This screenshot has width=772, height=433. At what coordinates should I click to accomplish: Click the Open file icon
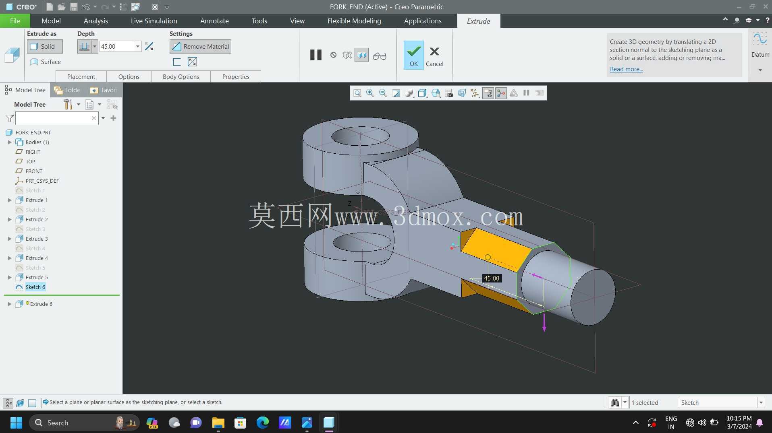click(x=61, y=7)
